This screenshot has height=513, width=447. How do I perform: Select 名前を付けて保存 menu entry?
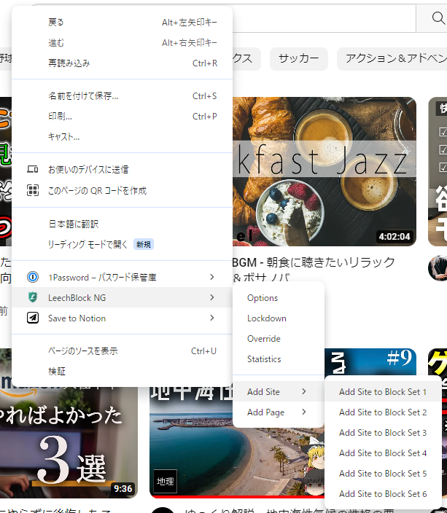click(83, 96)
